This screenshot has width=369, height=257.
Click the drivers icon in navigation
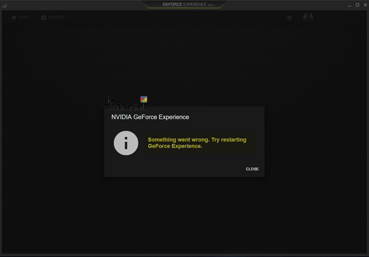pos(44,17)
